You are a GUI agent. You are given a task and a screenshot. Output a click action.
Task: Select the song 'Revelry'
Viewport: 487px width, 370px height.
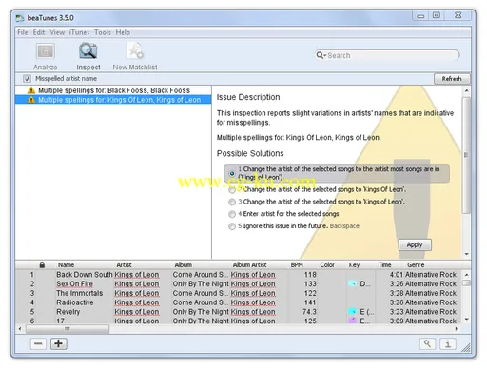(x=68, y=312)
